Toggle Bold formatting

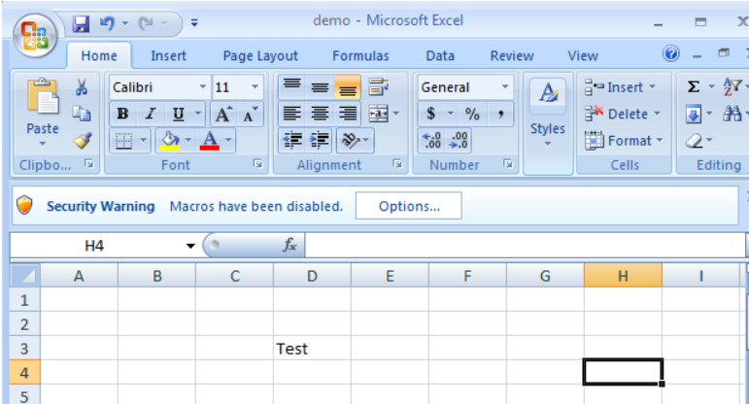[122, 114]
